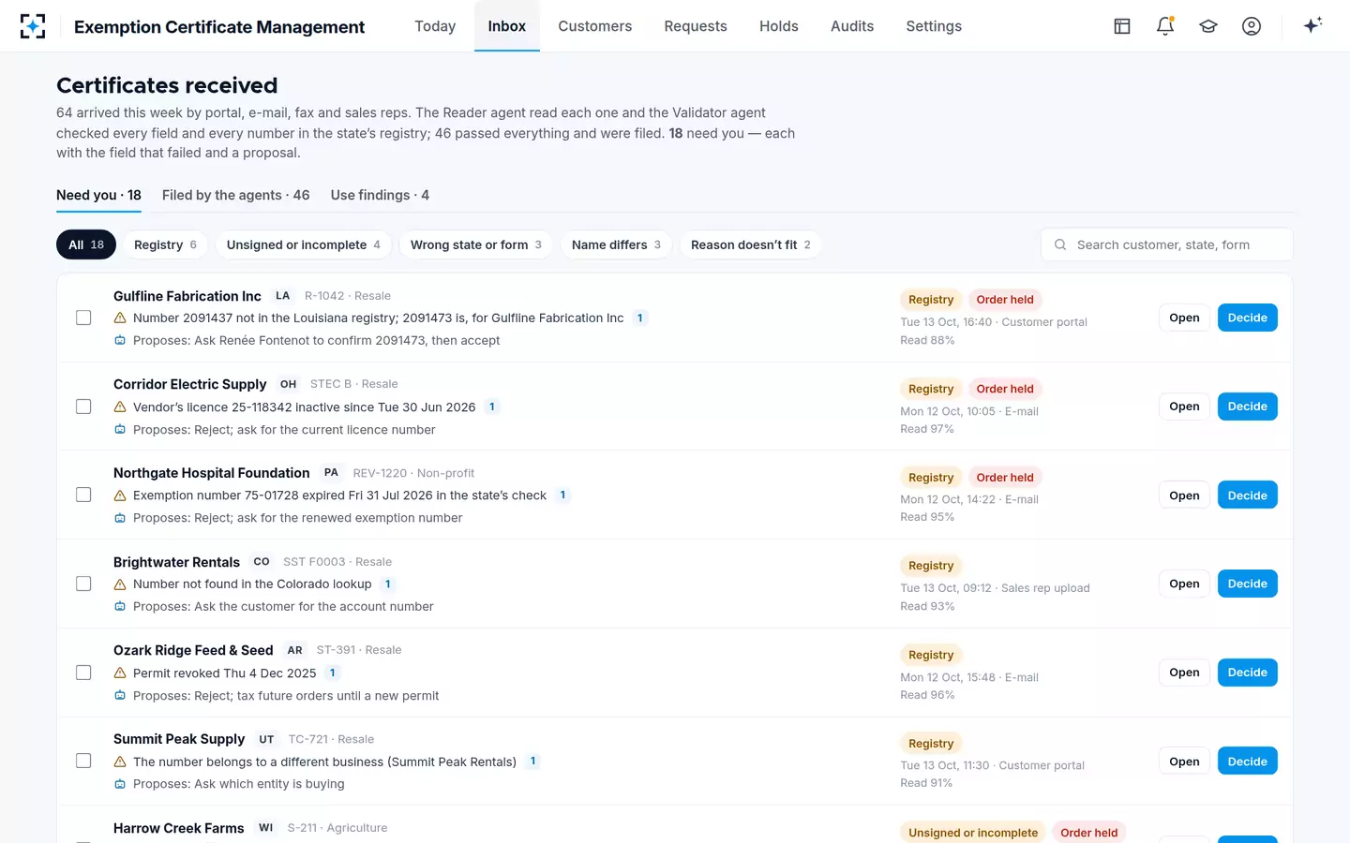
Task: Open the graduation cap learning icon
Action: click(x=1208, y=26)
